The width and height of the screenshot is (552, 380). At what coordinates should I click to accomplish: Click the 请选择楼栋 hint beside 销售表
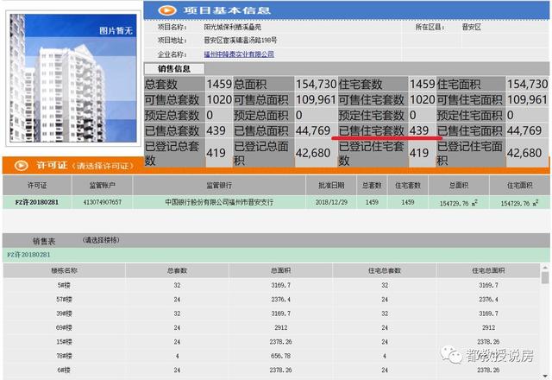[101, 240]
